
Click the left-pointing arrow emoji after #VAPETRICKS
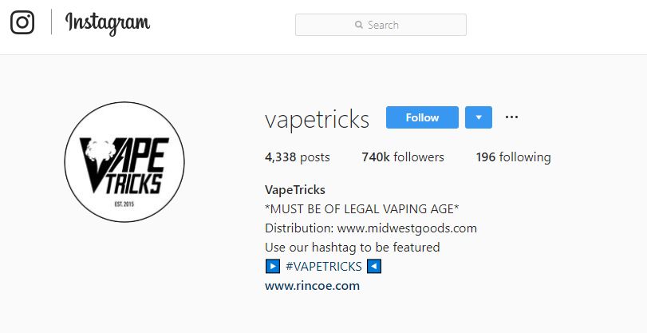click(374, 267)
